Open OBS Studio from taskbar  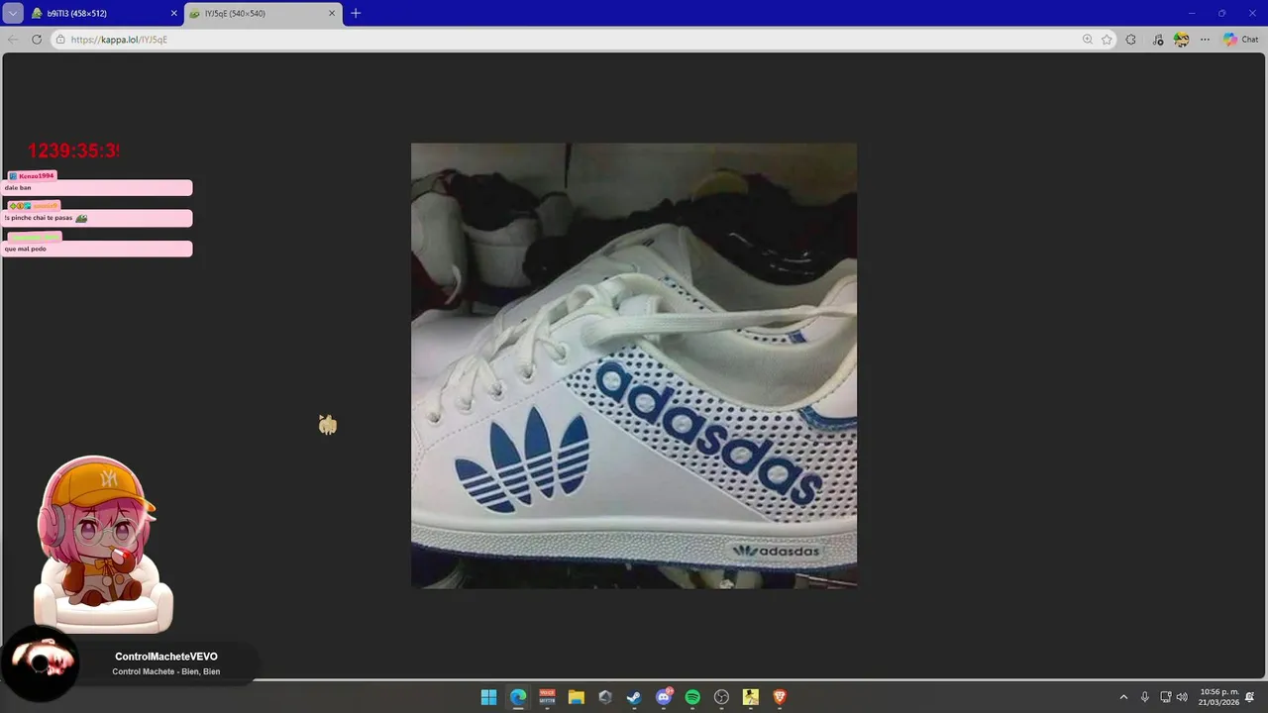722,697
